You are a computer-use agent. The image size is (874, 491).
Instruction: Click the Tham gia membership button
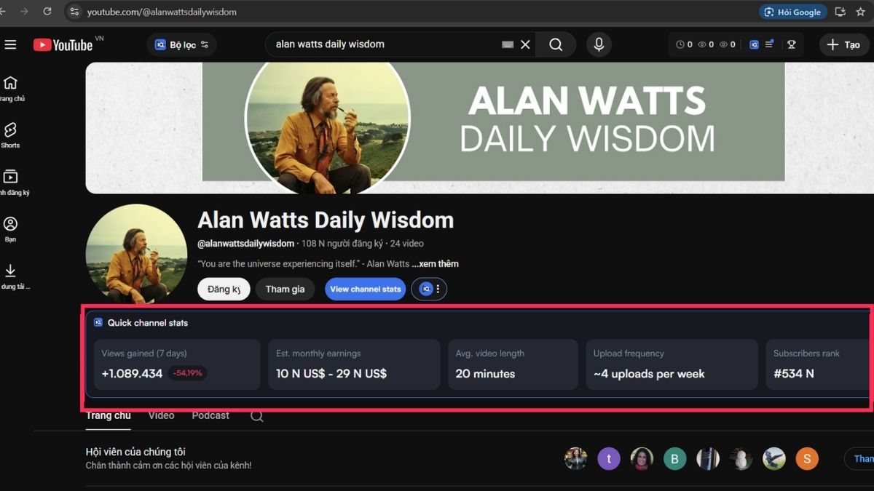point(285,289)
